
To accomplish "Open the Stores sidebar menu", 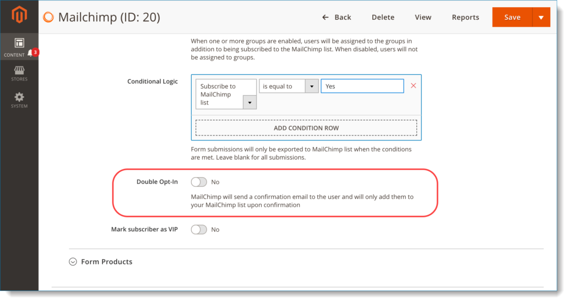I will [x=19, y=73].
